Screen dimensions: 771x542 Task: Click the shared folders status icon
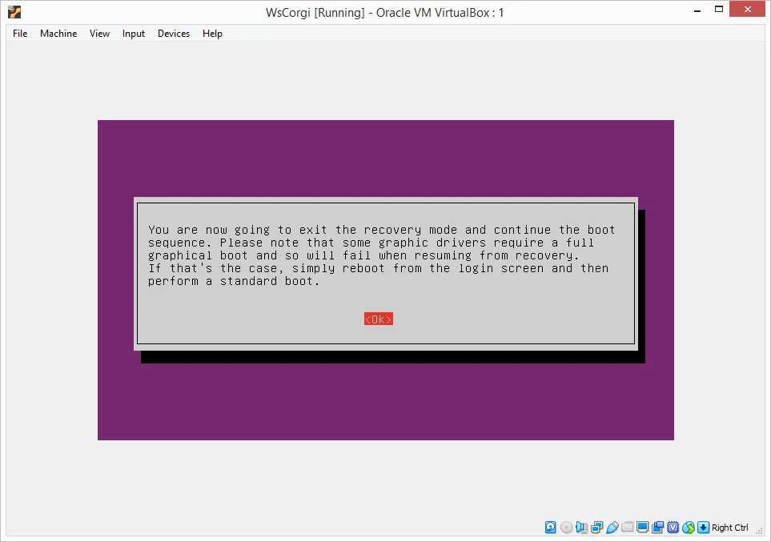coord(628,528)
